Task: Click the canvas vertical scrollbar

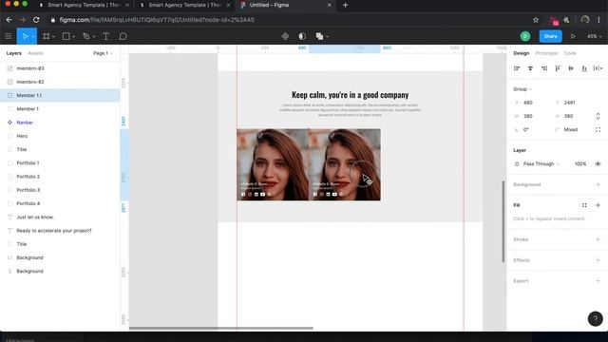Action: click(x=503, y=221)
